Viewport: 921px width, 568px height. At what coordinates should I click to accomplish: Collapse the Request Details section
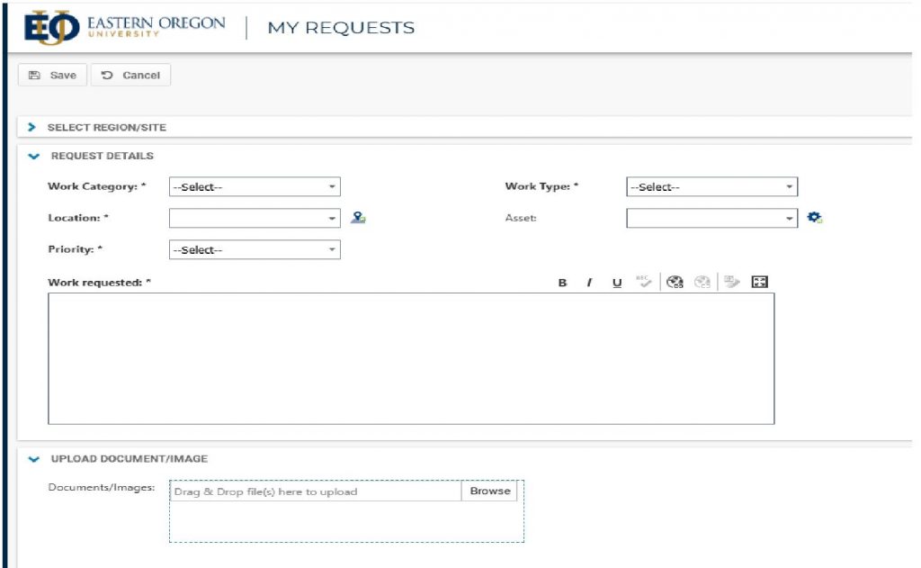(x=34, y=156)
